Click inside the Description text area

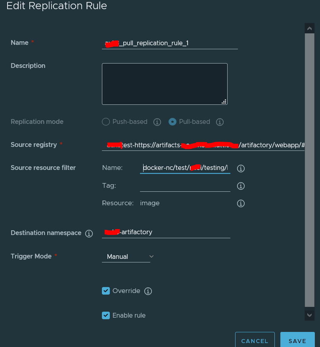point(165,84)
